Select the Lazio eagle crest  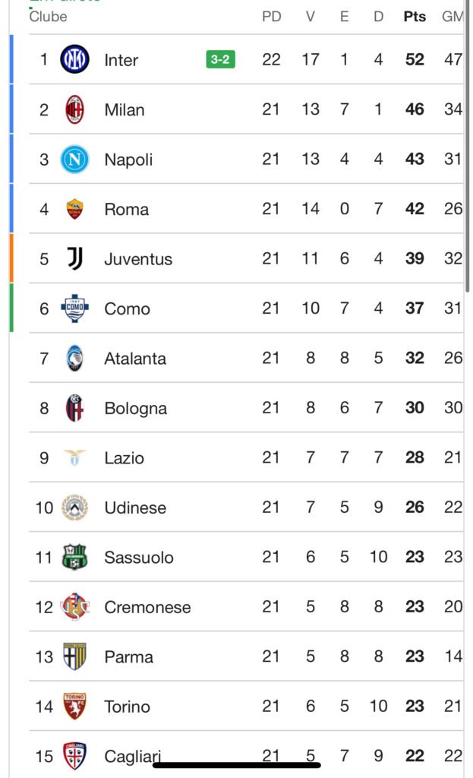tap(74, 457)
